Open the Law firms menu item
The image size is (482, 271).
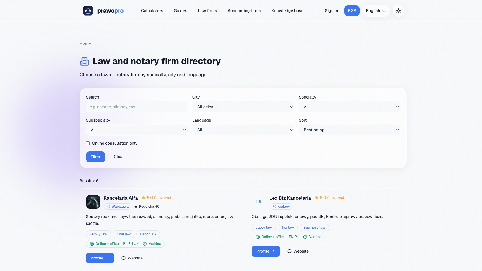207,11
